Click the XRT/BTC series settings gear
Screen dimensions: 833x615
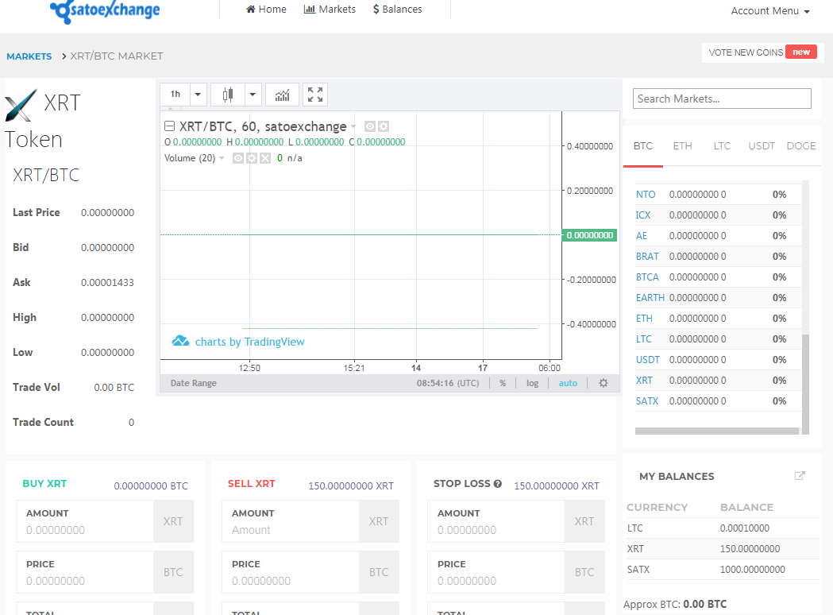384,126
